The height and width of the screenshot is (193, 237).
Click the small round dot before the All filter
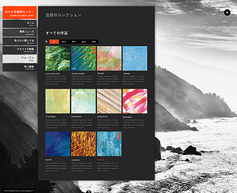46,42
